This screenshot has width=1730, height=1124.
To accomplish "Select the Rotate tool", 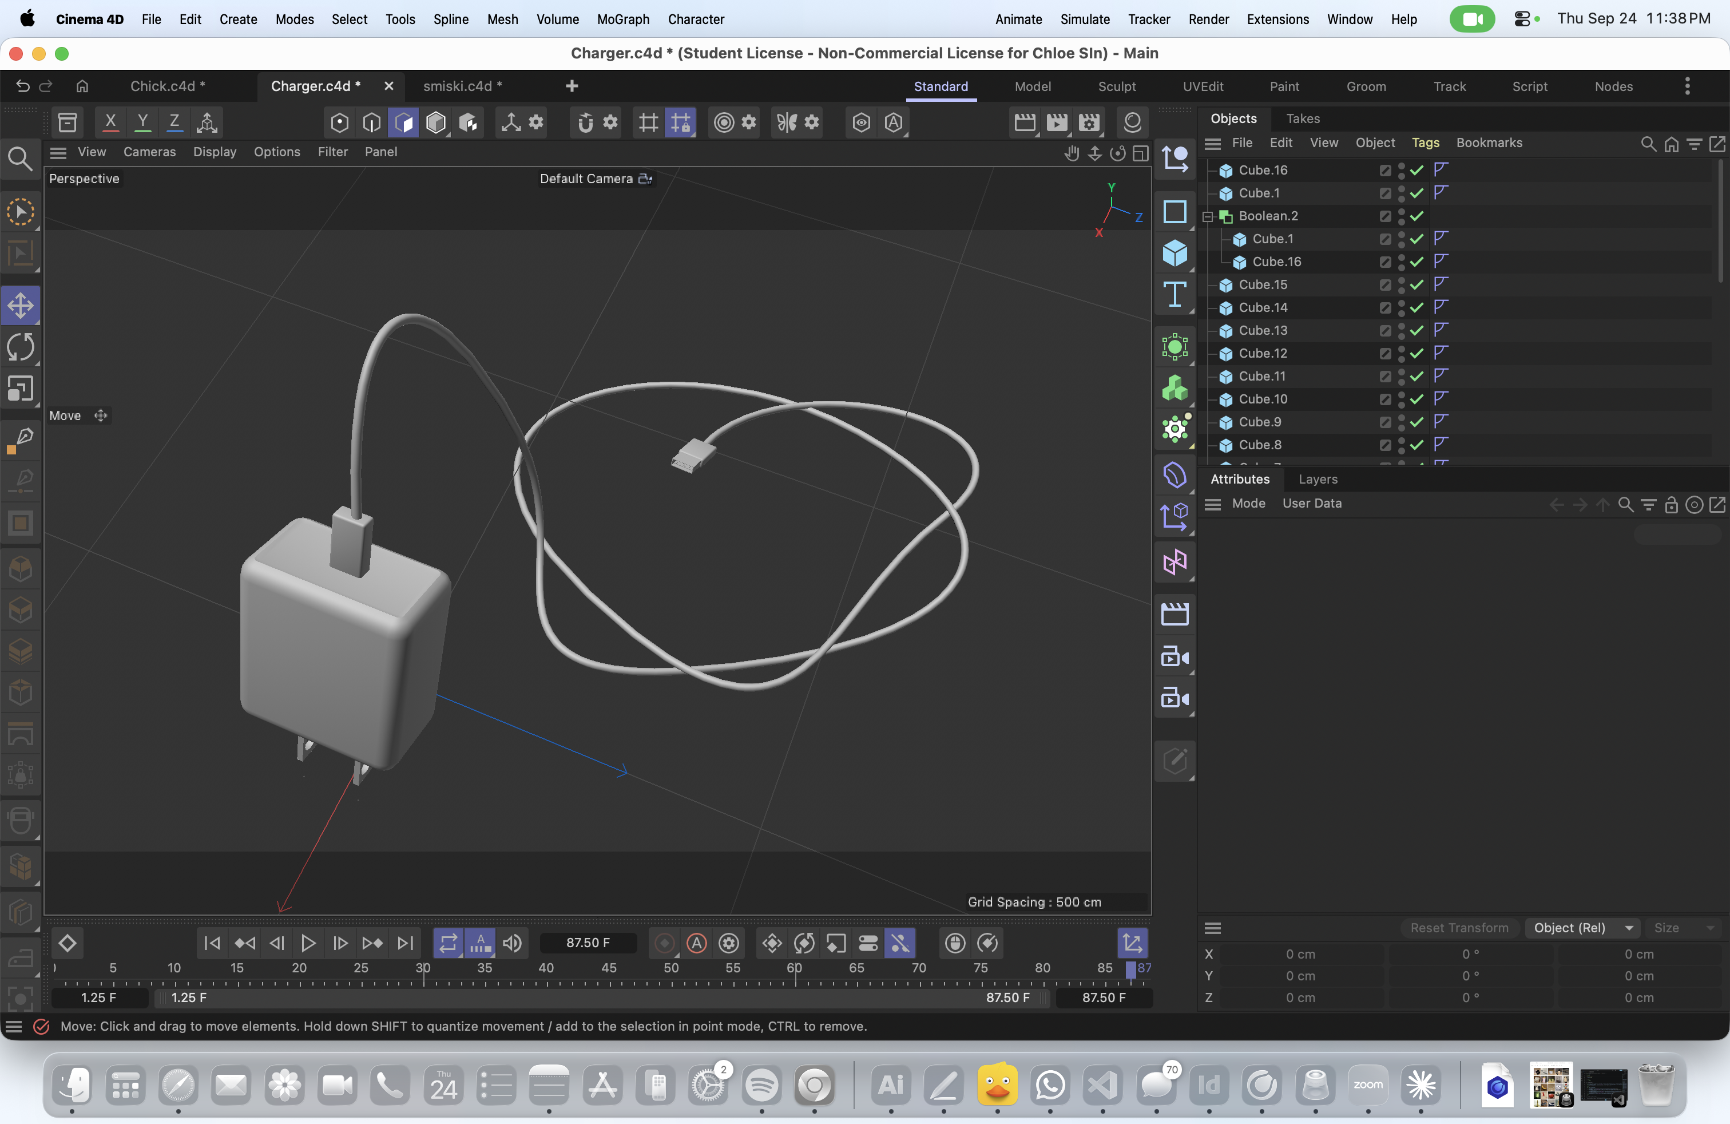I will point(21,347).
